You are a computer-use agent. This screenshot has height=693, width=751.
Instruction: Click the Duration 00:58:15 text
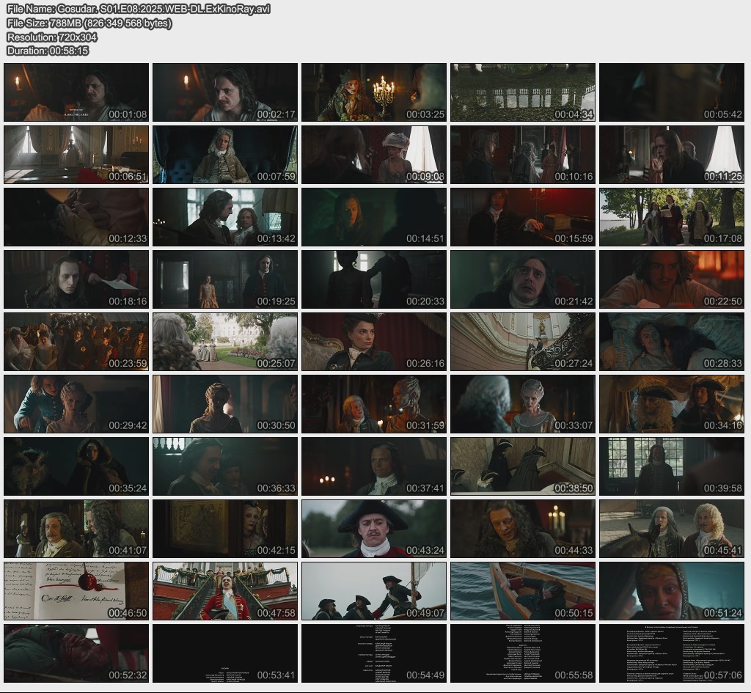48,51
